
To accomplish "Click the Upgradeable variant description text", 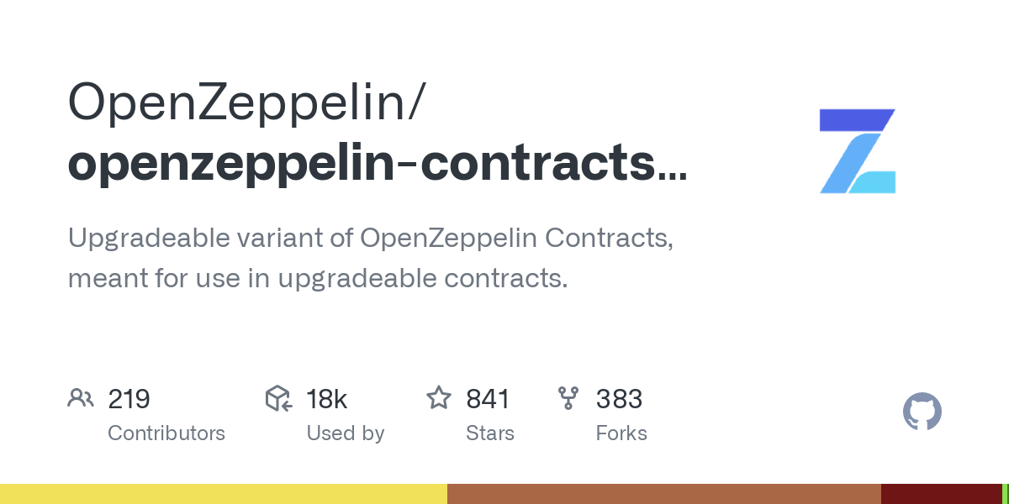I will tap(371, 257).
